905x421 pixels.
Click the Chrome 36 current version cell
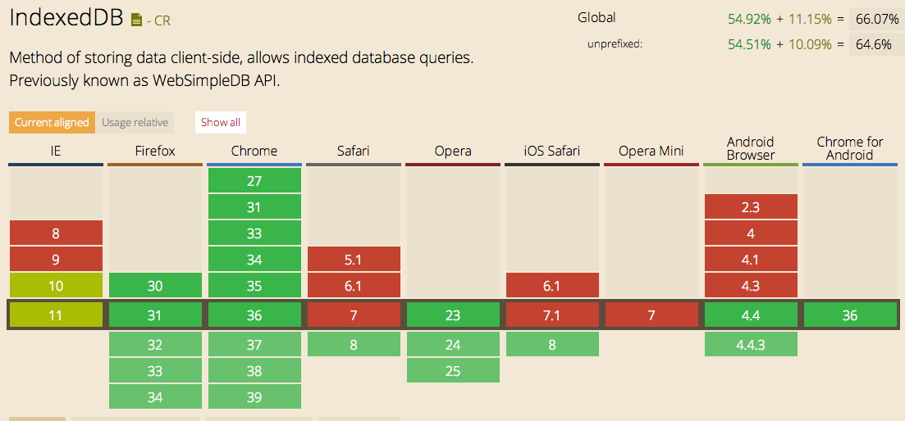pos(254,315)
